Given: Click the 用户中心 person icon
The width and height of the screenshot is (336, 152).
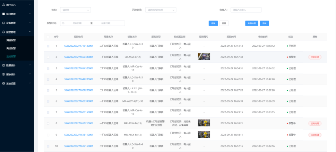Looking at the screenshot, I should click(3, 5).
